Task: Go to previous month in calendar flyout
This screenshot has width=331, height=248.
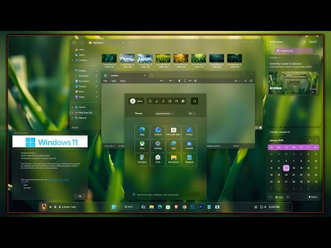Action: 310,141
